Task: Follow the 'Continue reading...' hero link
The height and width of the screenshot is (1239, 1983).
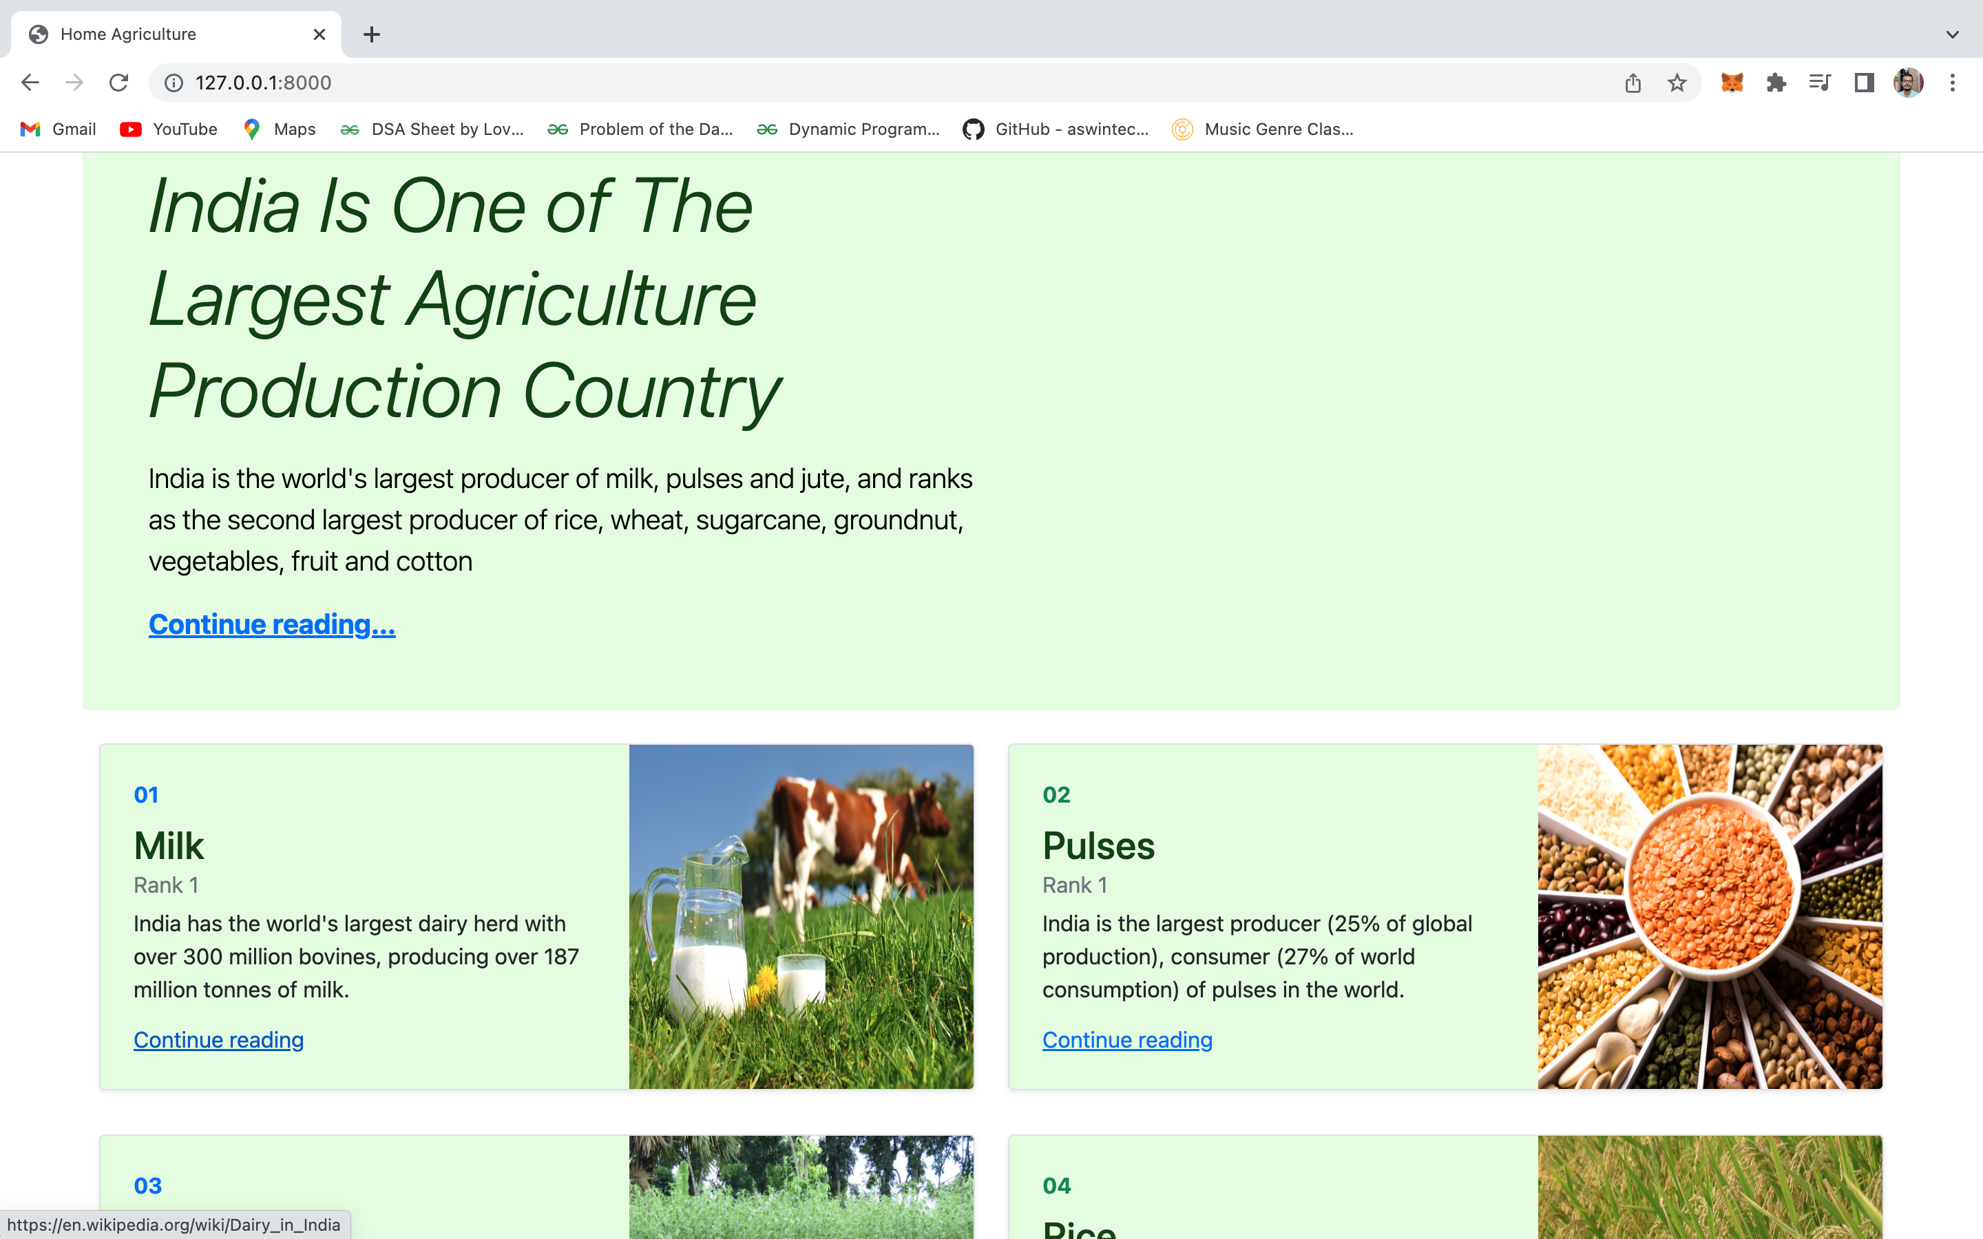Action: pos(272,624)
